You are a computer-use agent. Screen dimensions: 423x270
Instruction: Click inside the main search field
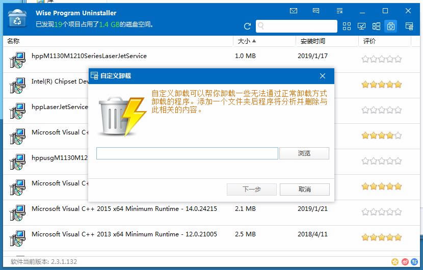tap(297, 26)
